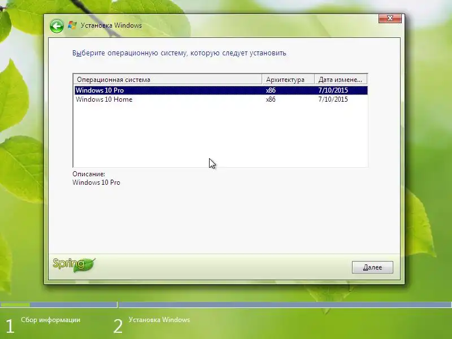This screenshot has width=452, height=339.
Task: Select the Windows 10 Home row
Action: click(x=221, y=99)
